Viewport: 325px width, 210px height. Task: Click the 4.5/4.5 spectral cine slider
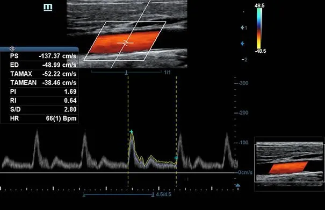pos(118,195)
